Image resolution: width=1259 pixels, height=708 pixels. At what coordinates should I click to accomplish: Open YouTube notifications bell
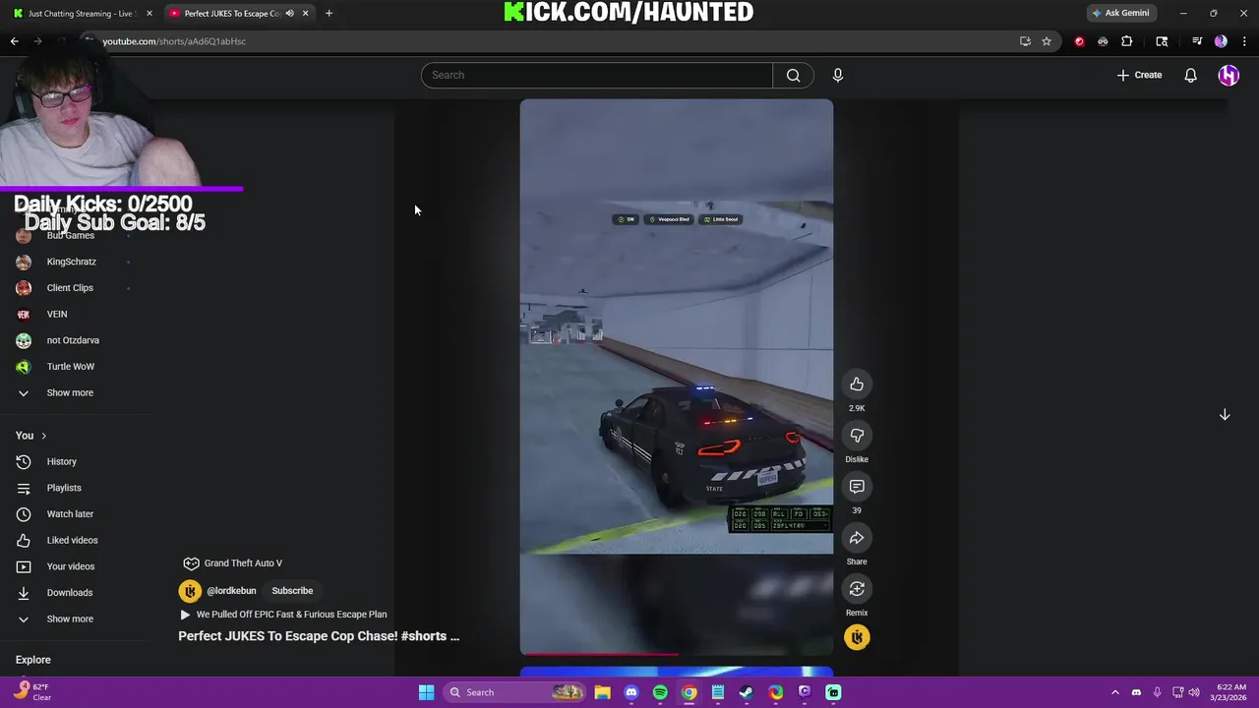coord(1190,75)
